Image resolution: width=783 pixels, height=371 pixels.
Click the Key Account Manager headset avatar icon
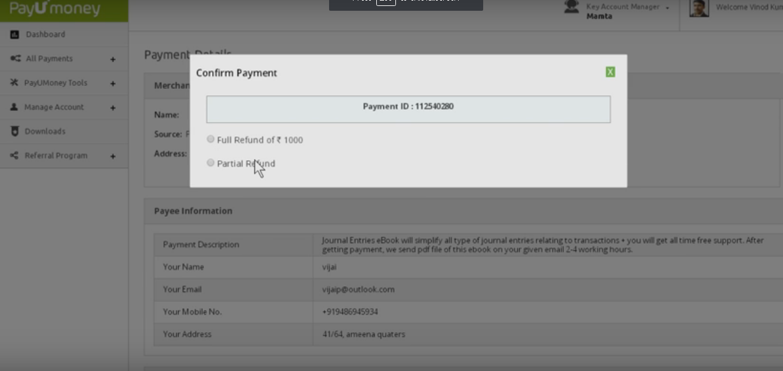[570, 8]
